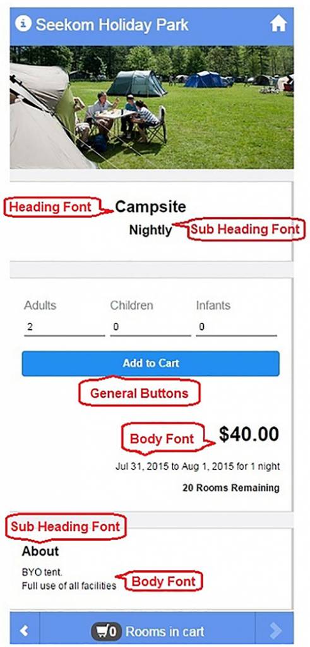Open Rooms in cart summary
This screenshot has height=647, width=310.
pyautogui.click(x=165, y=631)
